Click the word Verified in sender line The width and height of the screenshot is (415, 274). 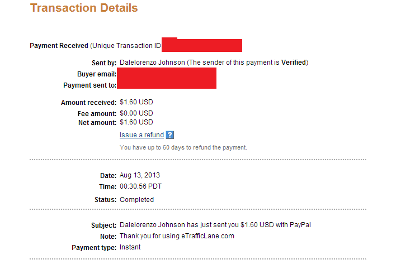(x=294, y=63)
